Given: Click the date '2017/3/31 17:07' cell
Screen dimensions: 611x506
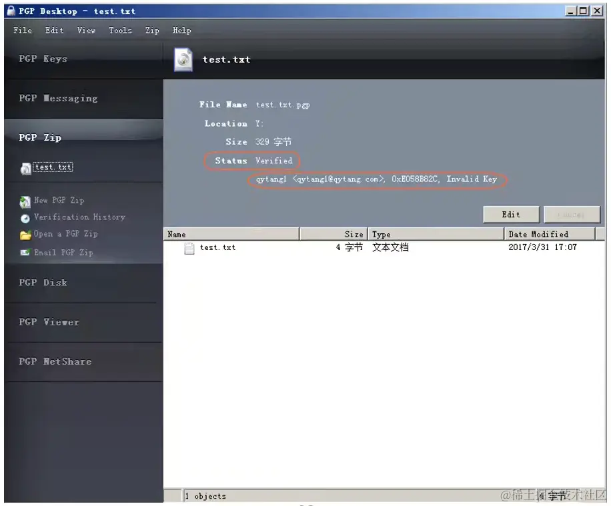Looking at the screenshot, I should coord(542,247).
